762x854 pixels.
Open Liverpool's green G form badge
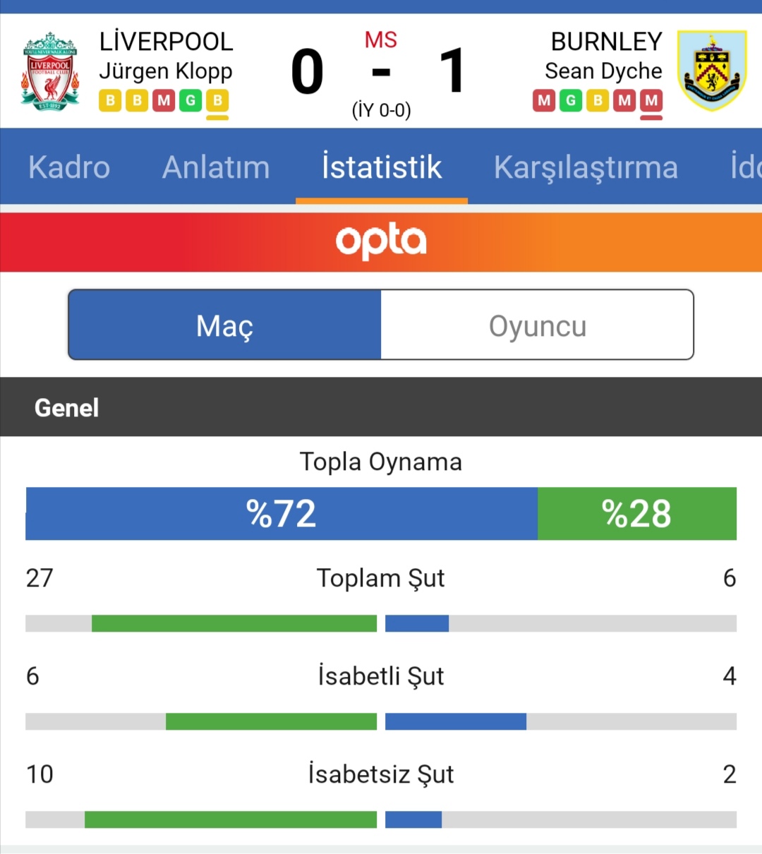tap(190, 100)
